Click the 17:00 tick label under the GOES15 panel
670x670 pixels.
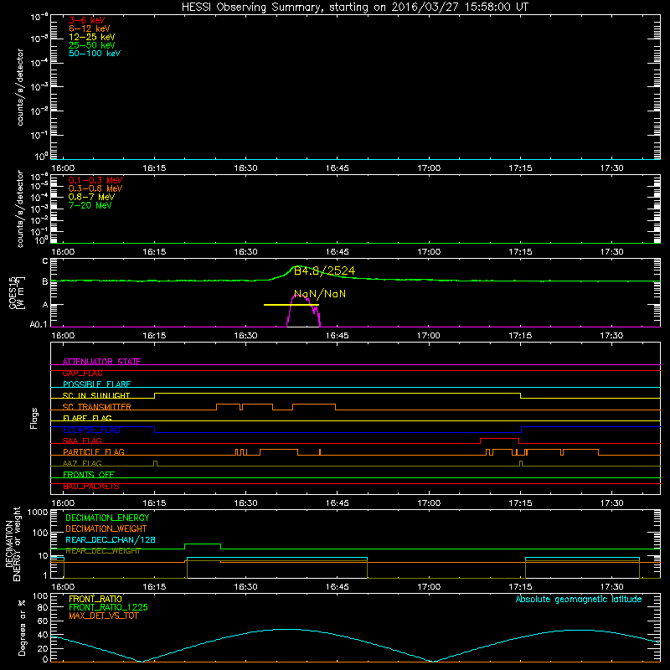(429, 336)
